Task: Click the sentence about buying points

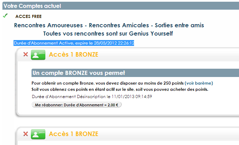Action: tap(120, 89)
